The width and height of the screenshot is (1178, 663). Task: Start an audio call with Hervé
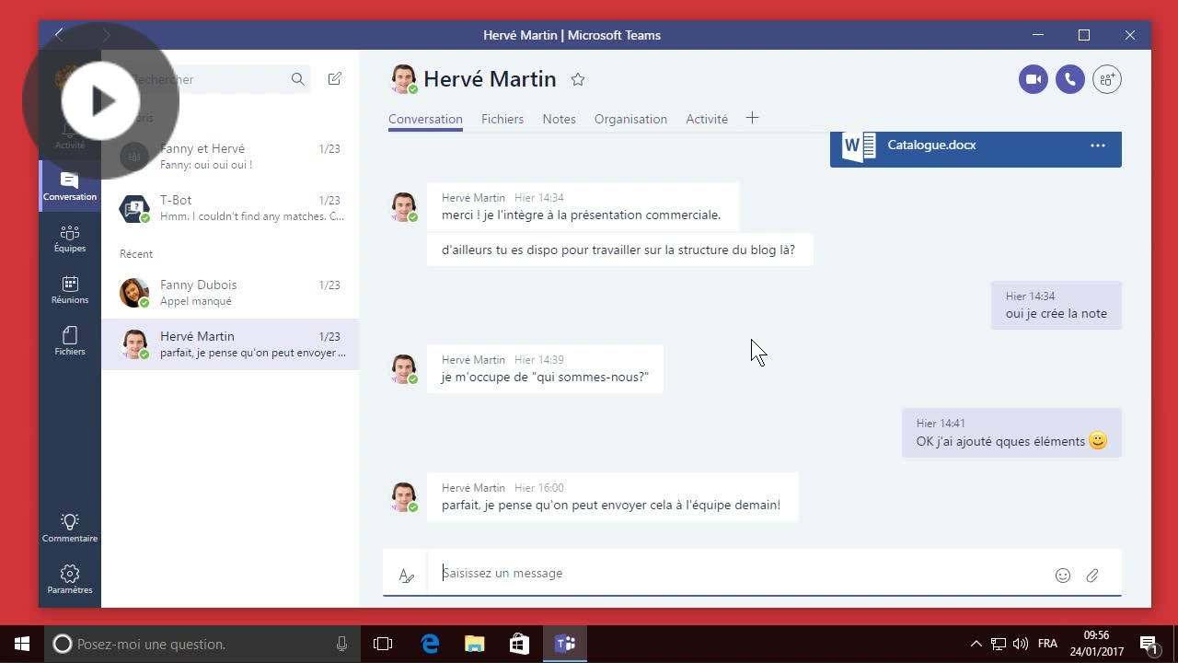[1069, 79]
